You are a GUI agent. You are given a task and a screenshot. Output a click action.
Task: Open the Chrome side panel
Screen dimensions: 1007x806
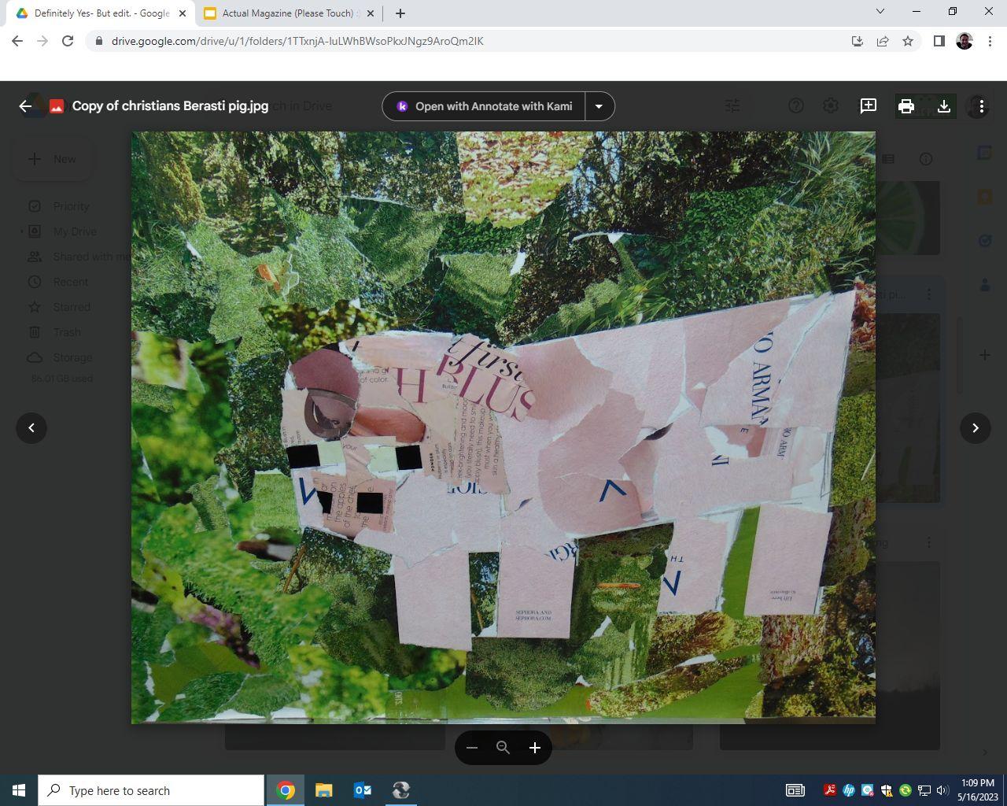(939, 41)
